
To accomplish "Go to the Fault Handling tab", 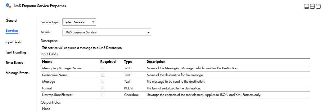I will pyautogui.click(x=16, y=52).
